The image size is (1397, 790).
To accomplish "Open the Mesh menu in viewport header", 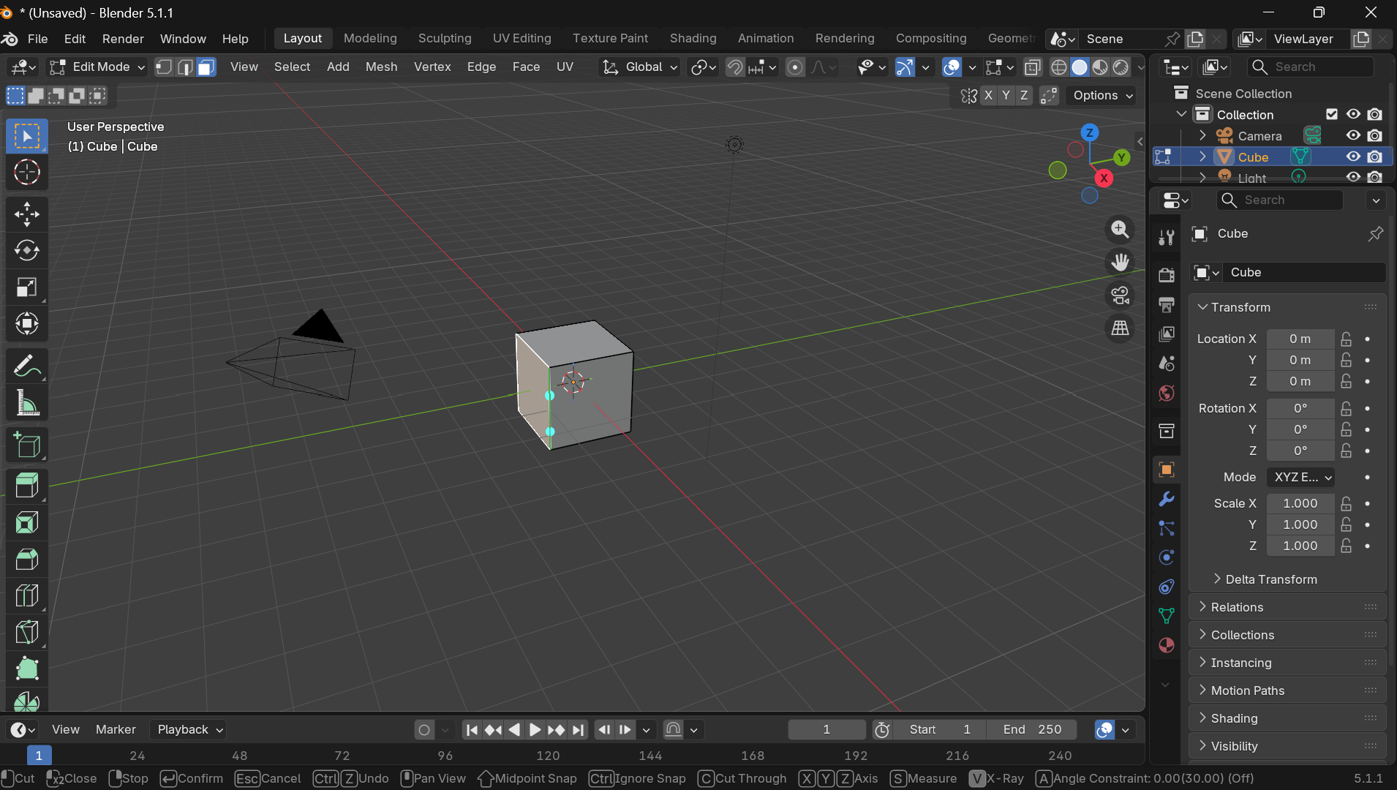I will coord(381,67).
